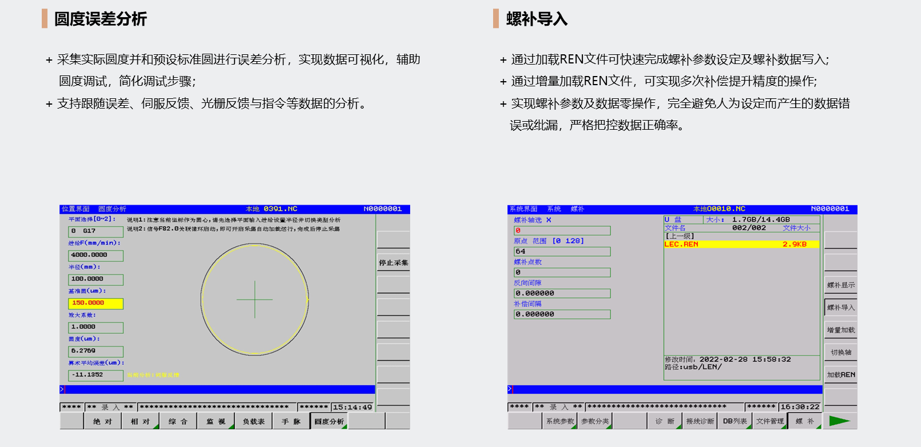Select the 绝对 position softkey
921x447 pixels.
pos(102,422)
